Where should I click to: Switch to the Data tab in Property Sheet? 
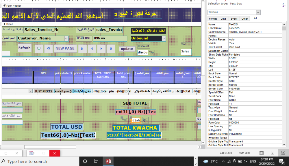[x=223, y=19]
